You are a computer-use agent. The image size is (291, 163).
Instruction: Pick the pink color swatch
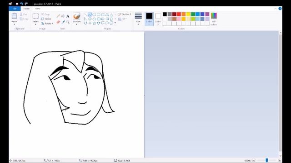coord(179,19)
